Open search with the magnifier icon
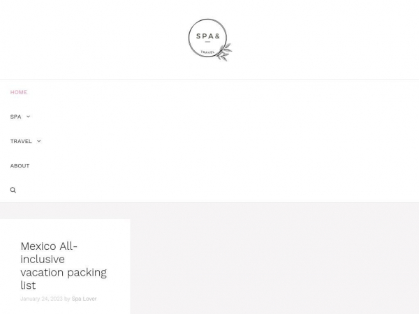The height and width of the screenshot is (314, 419). coord(13,190)
